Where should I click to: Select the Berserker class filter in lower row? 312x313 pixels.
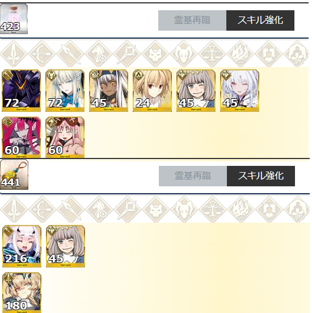(x=184, y=209)
